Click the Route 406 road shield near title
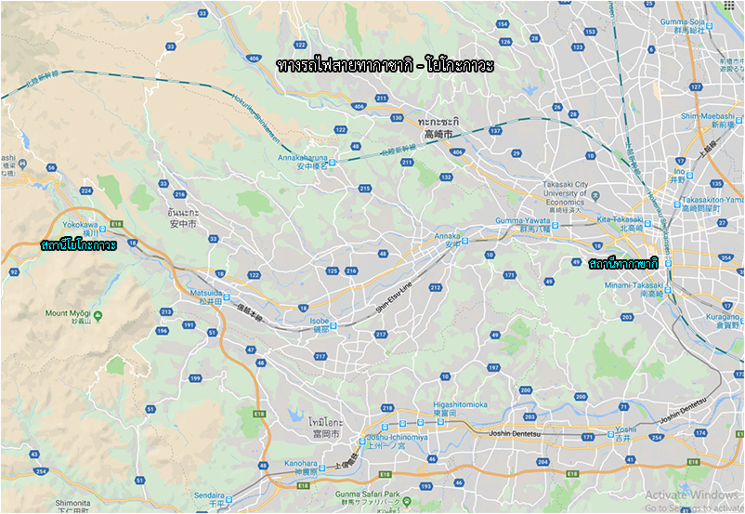Screen dimensions: 745x514 (x=255, y=59)
